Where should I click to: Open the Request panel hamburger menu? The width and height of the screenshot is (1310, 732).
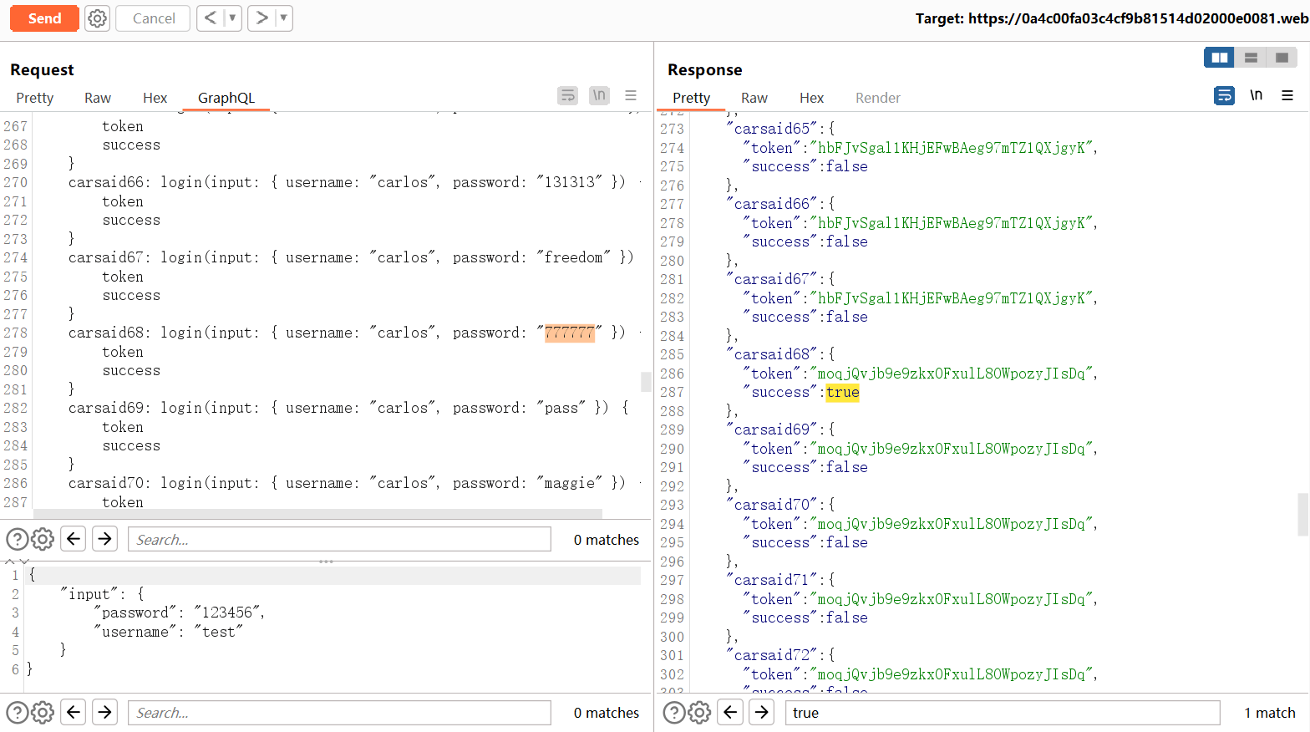tap(631, 96)
